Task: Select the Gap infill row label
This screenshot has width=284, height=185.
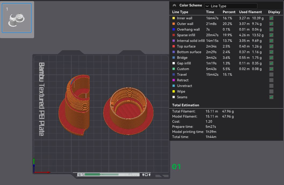Action: click(184, 63)
